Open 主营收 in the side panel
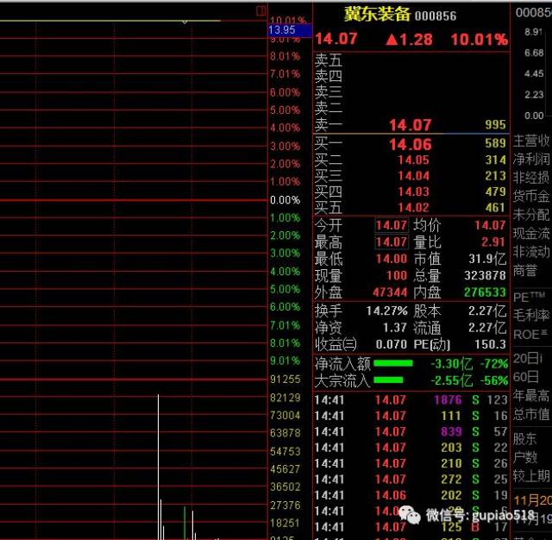 pyautogui.click(x=531, y=141)
